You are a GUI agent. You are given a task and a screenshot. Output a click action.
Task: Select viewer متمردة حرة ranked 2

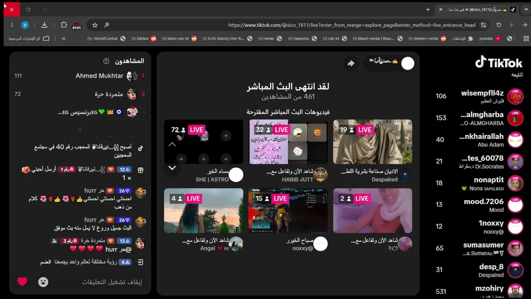tap(80, 94)
